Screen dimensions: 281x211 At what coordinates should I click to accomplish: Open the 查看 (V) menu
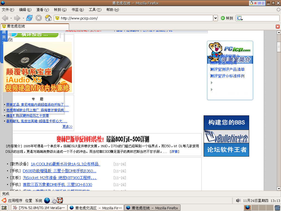[x=43, y=10]
